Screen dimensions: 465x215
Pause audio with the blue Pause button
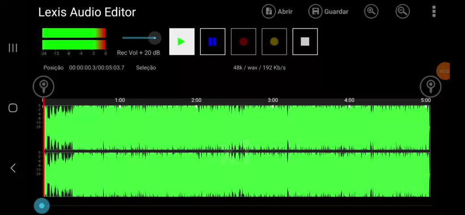point(213,42)
